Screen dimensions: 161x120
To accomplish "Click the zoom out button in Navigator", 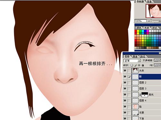I will tap(149, 21).
